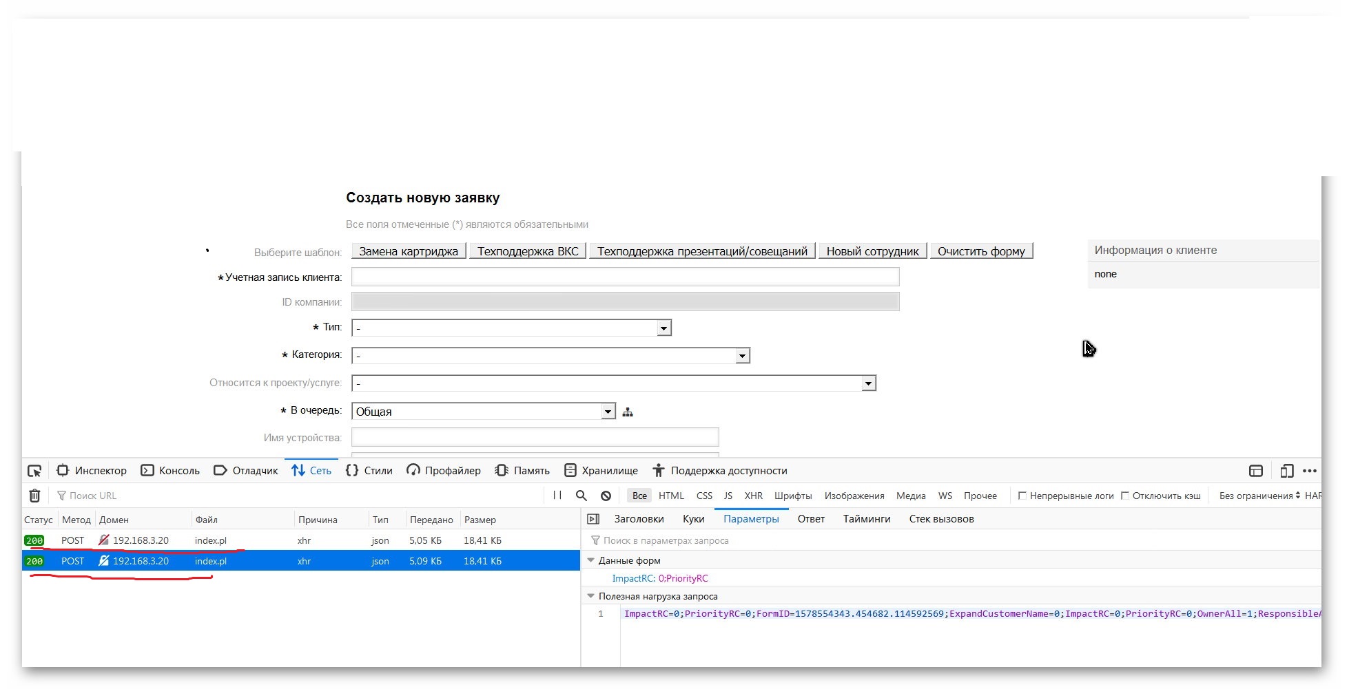
Task: Open the Заголовки details tab
Action: 639,519
